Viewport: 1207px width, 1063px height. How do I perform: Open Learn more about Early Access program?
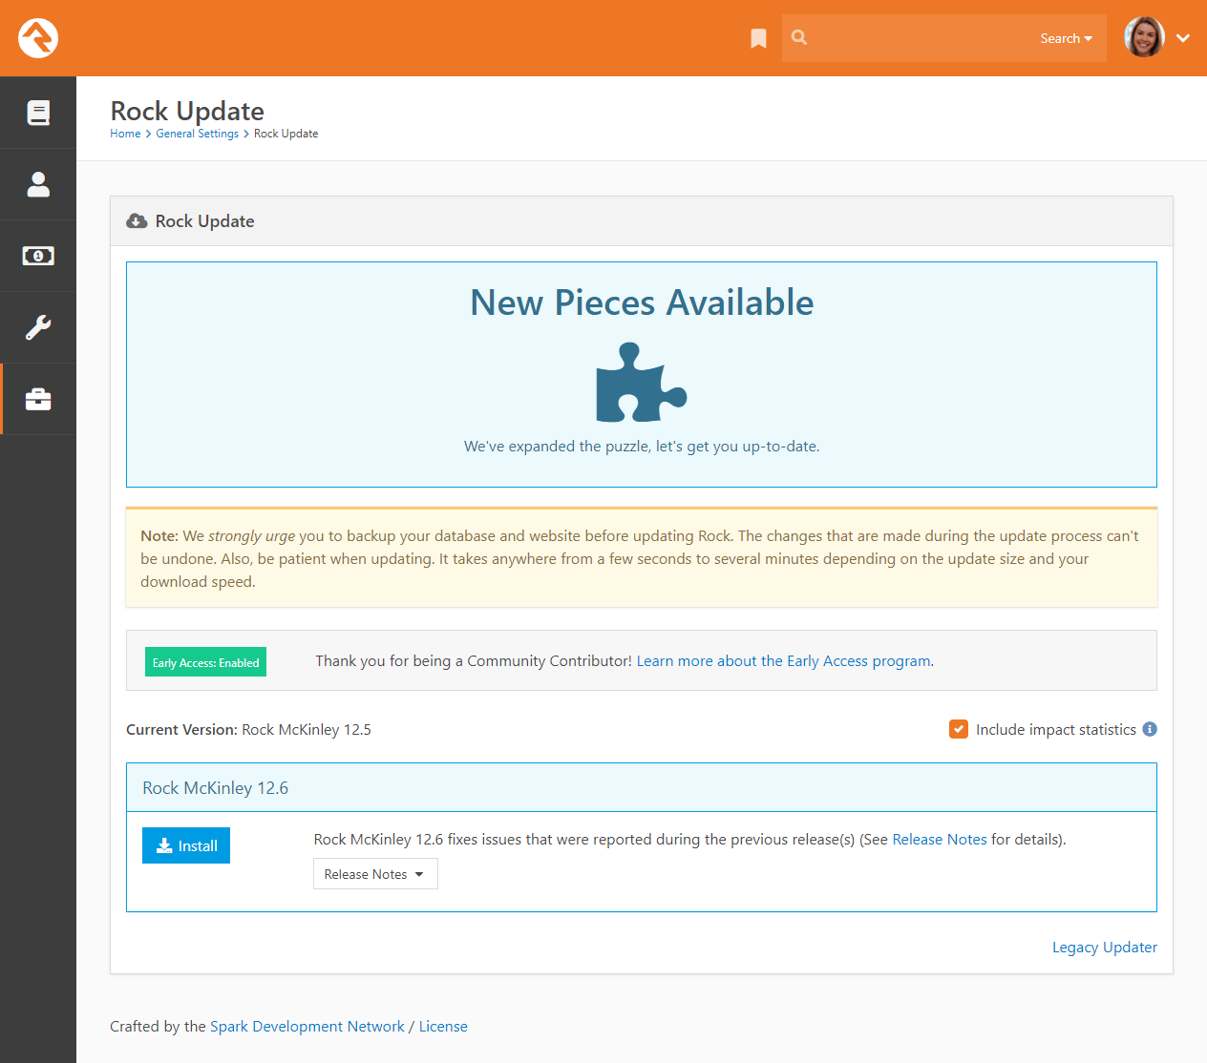coord(784,660)
